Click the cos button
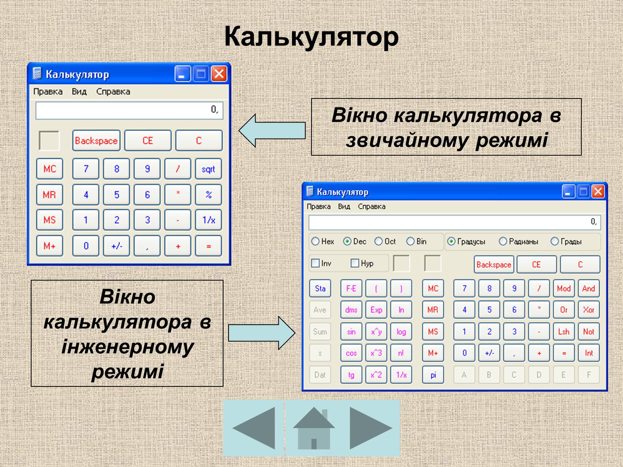 pos(351,353)
